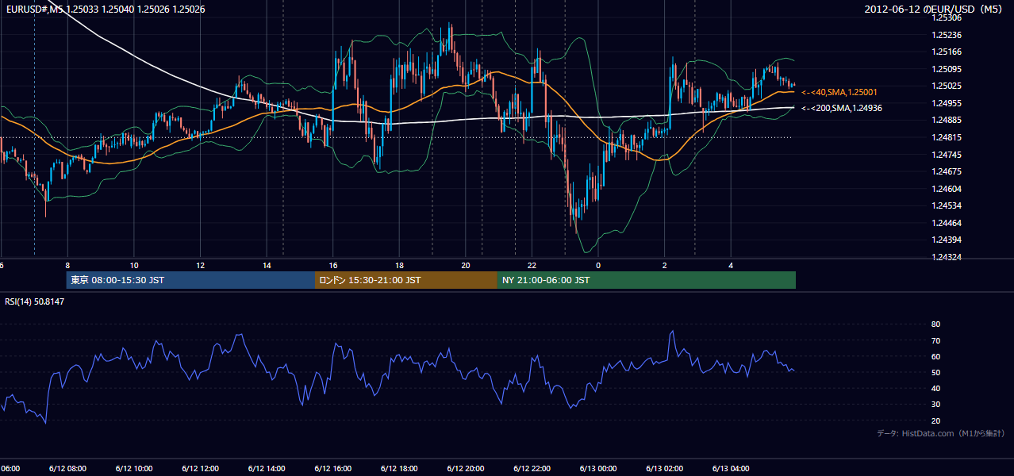
Task: Click the 6/12 20:00 bottom time label
Action: [x=465, y=469]
